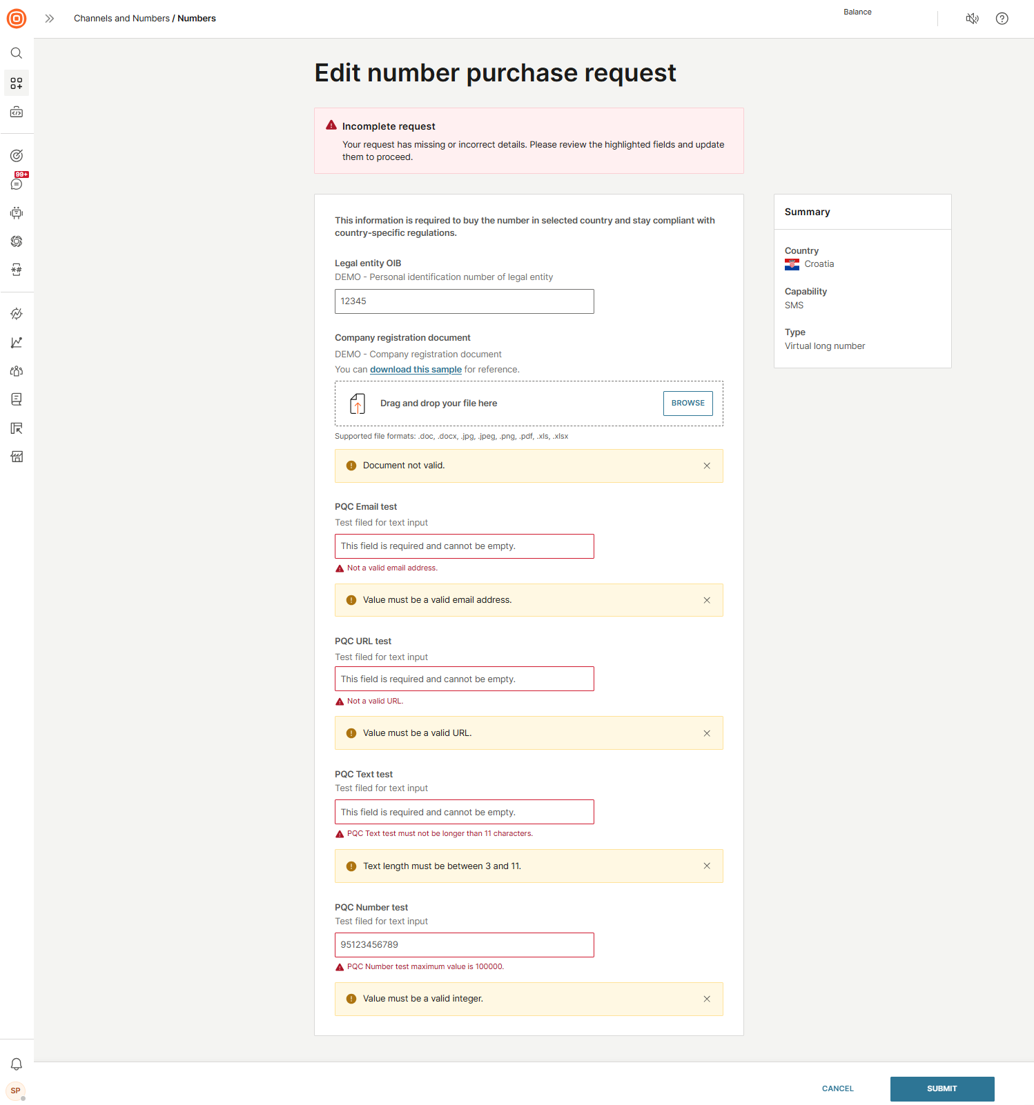This screenshot has width=1034, height=1105.
Task: Expand the sidebar with the double chevron
Action: [50, 19]
